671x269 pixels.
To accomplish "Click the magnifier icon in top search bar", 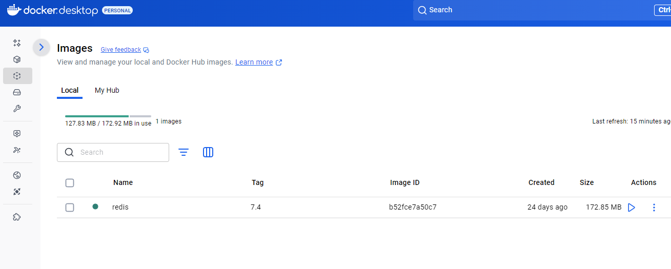I will point(422,10).
